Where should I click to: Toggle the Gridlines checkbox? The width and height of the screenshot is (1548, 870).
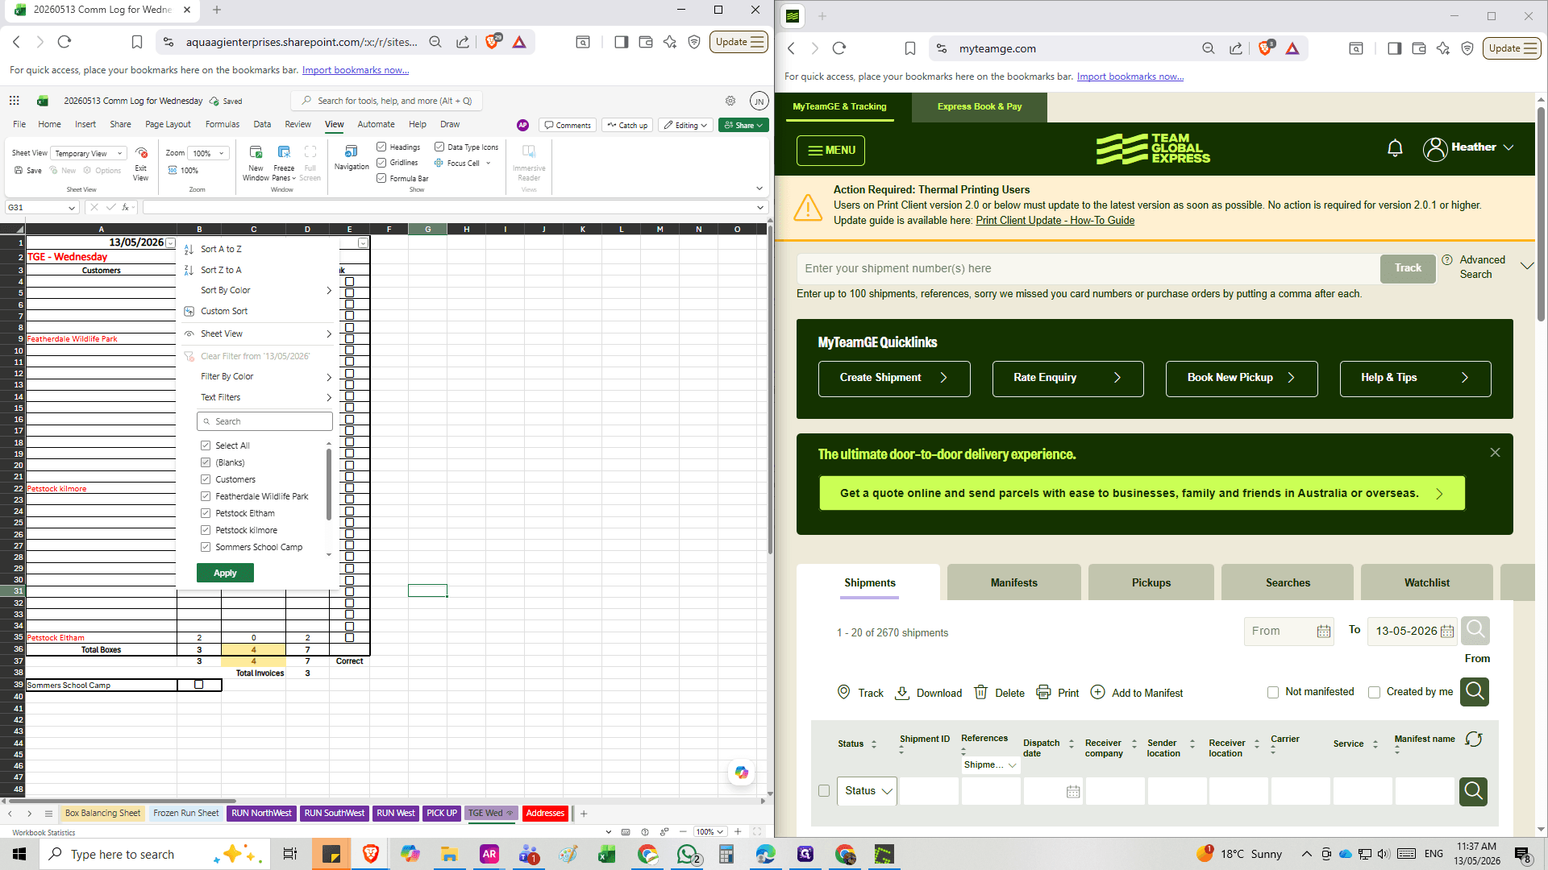[x=381, y=162]
